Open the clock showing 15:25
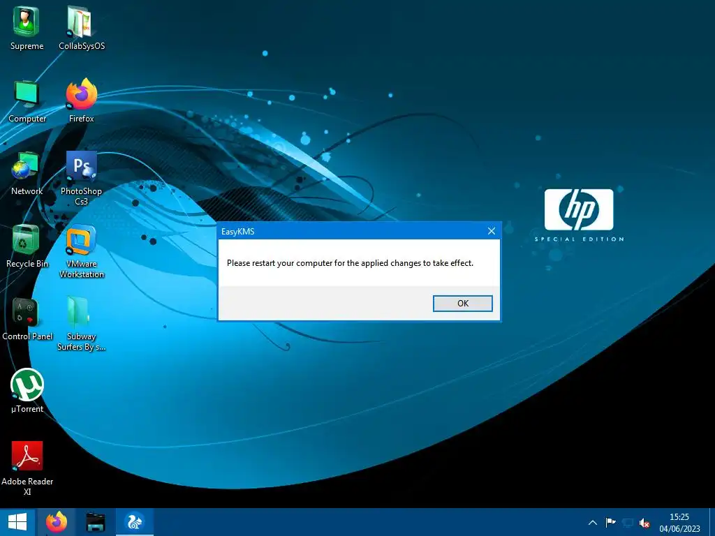Viewport: 715px width, 536px height. tap(679, 522)
